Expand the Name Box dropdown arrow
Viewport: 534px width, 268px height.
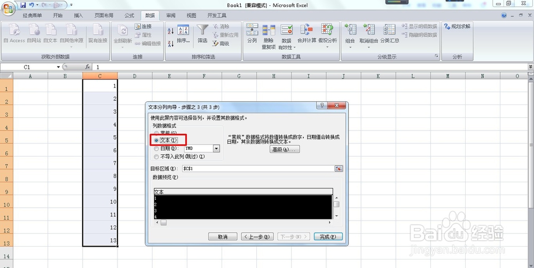tap(59, 67)
